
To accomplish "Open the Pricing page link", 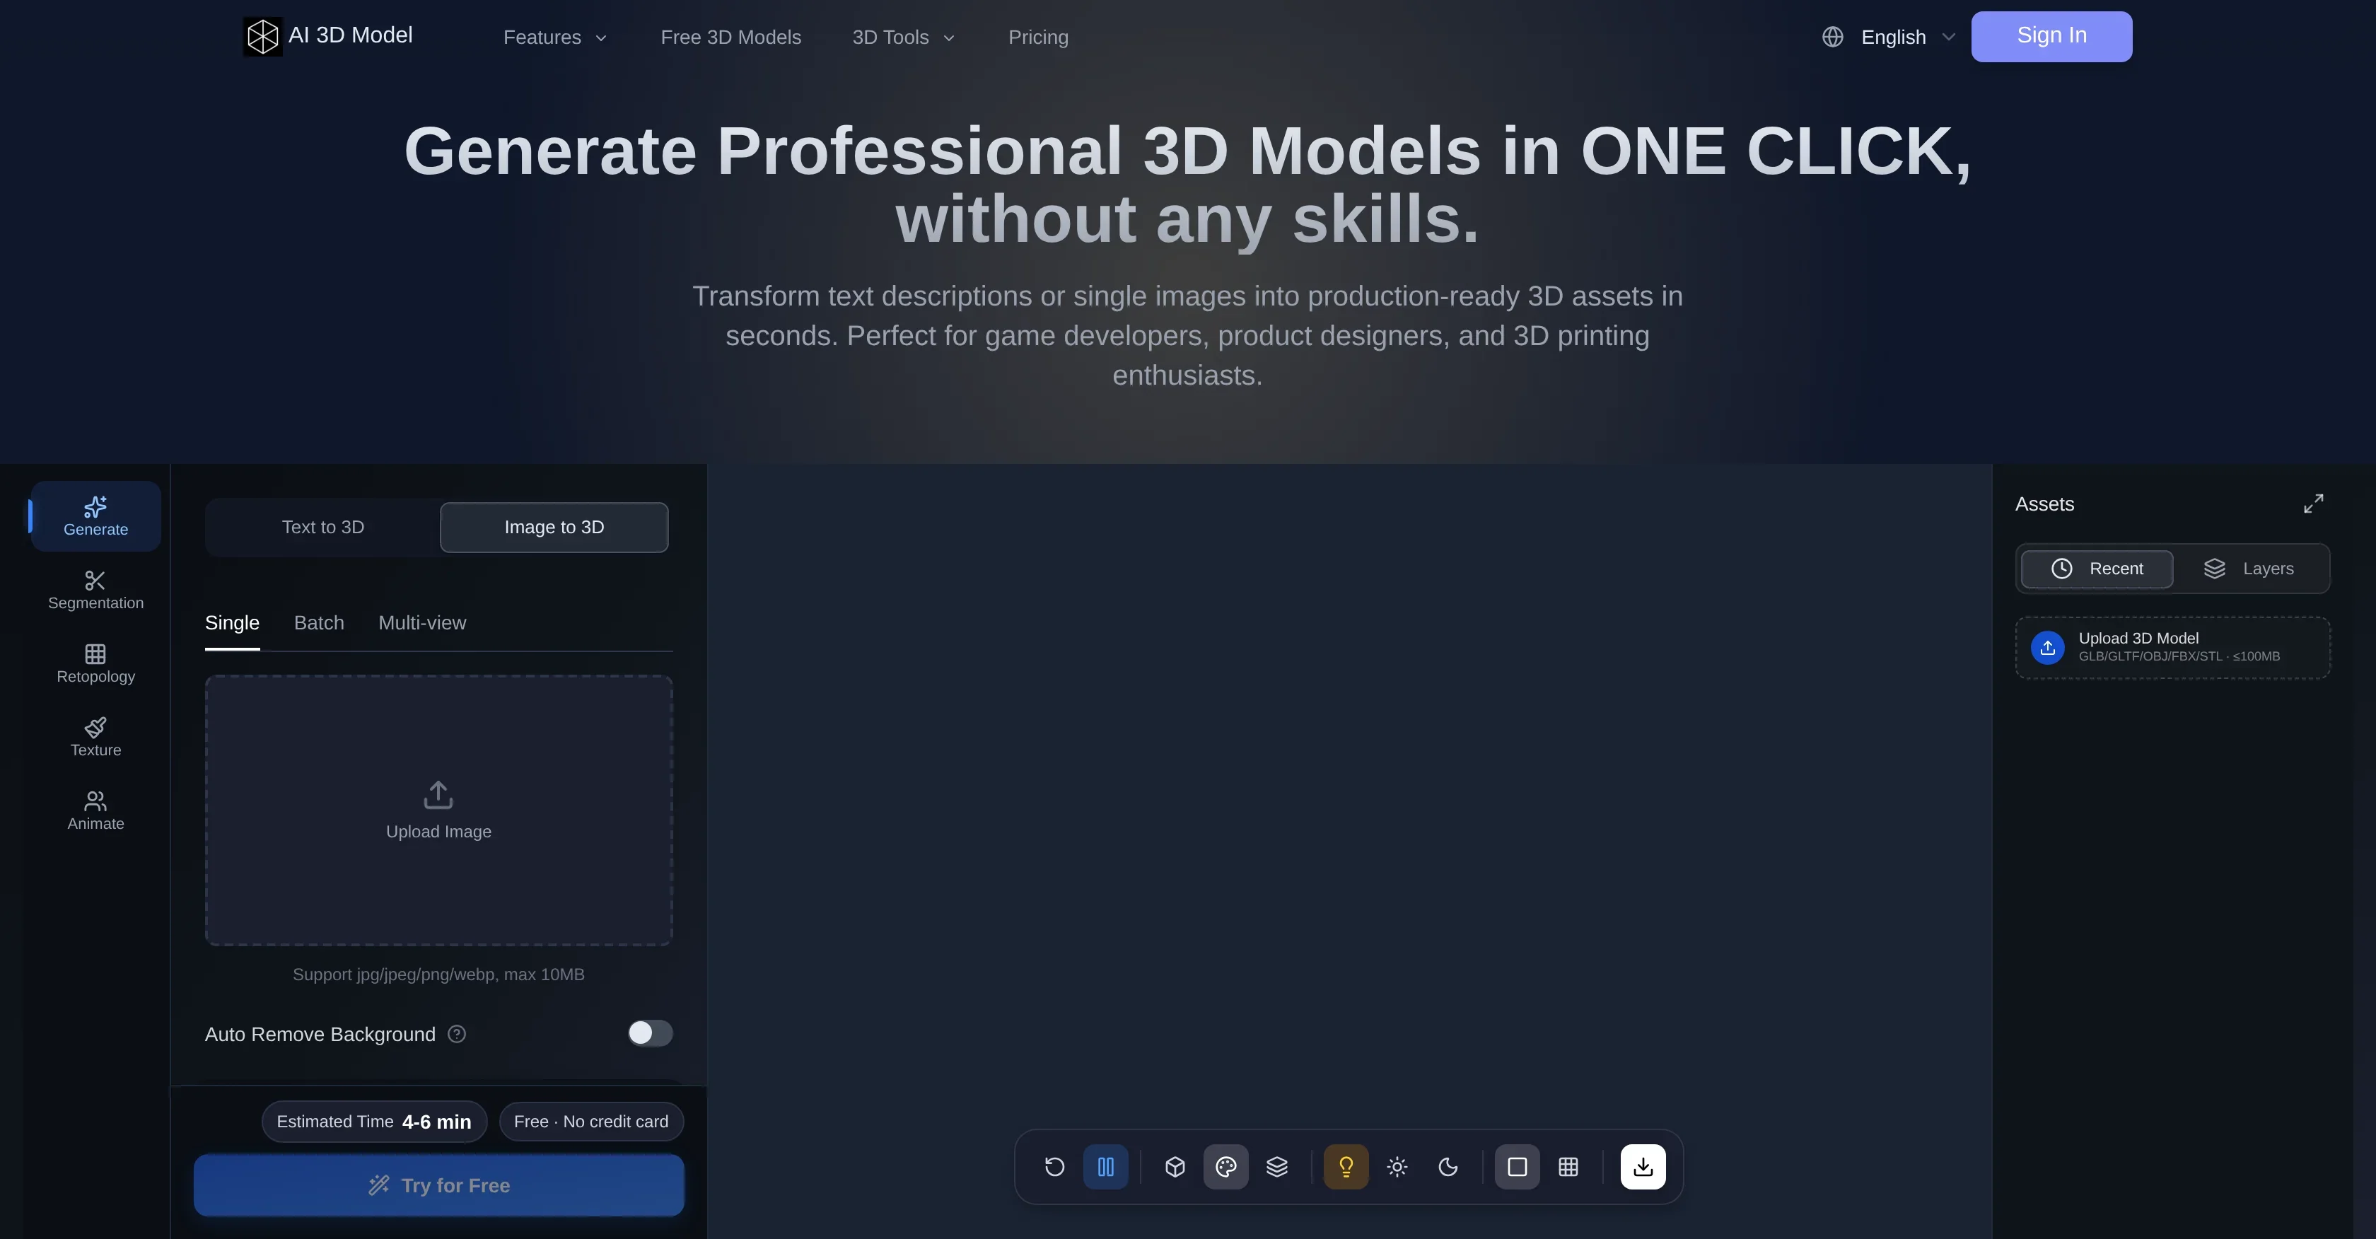I will [x=1039, y=37].
